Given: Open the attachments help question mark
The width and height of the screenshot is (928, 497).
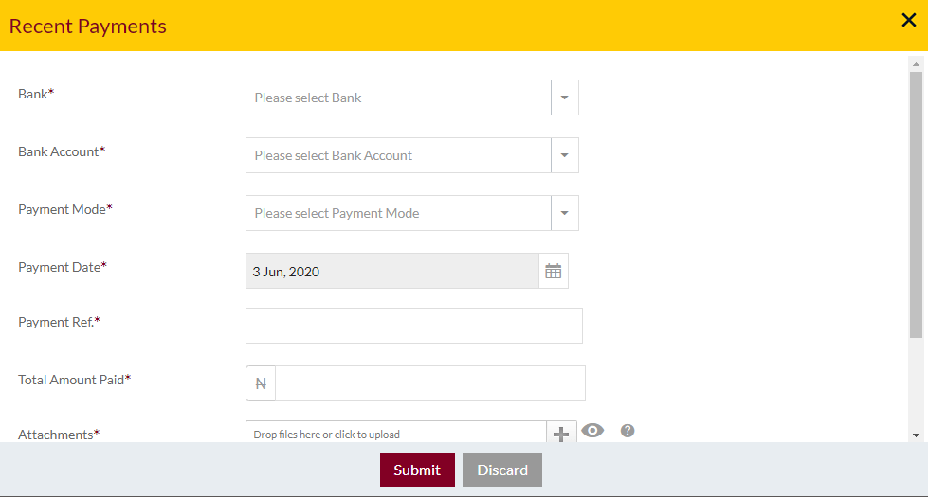Looking at the screenshot, I should pos(628,431).
